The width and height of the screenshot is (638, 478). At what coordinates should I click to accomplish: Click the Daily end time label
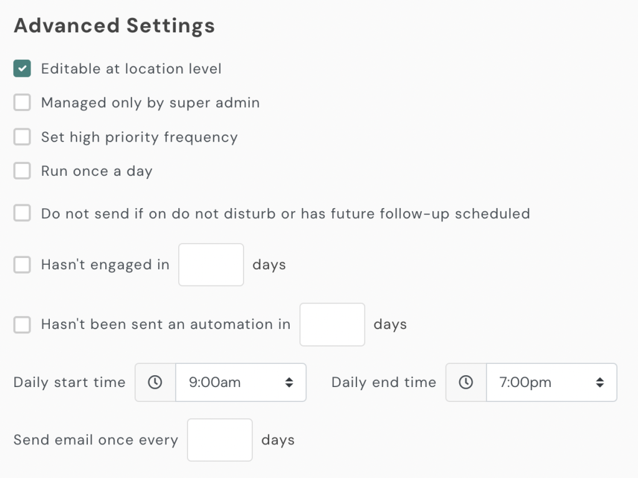pos(384,383)
